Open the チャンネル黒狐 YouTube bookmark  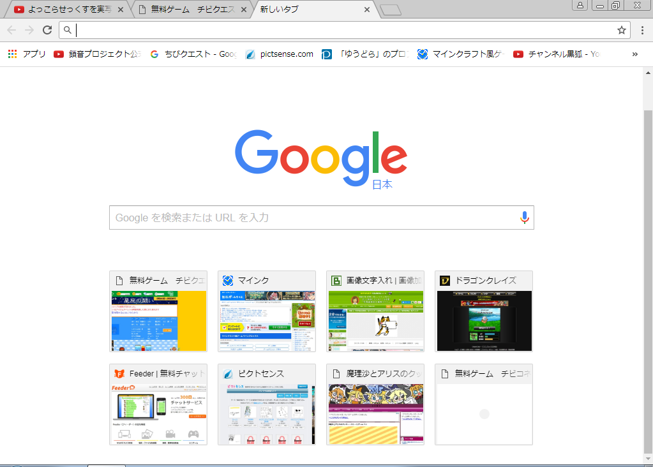[x=557, y=54]
